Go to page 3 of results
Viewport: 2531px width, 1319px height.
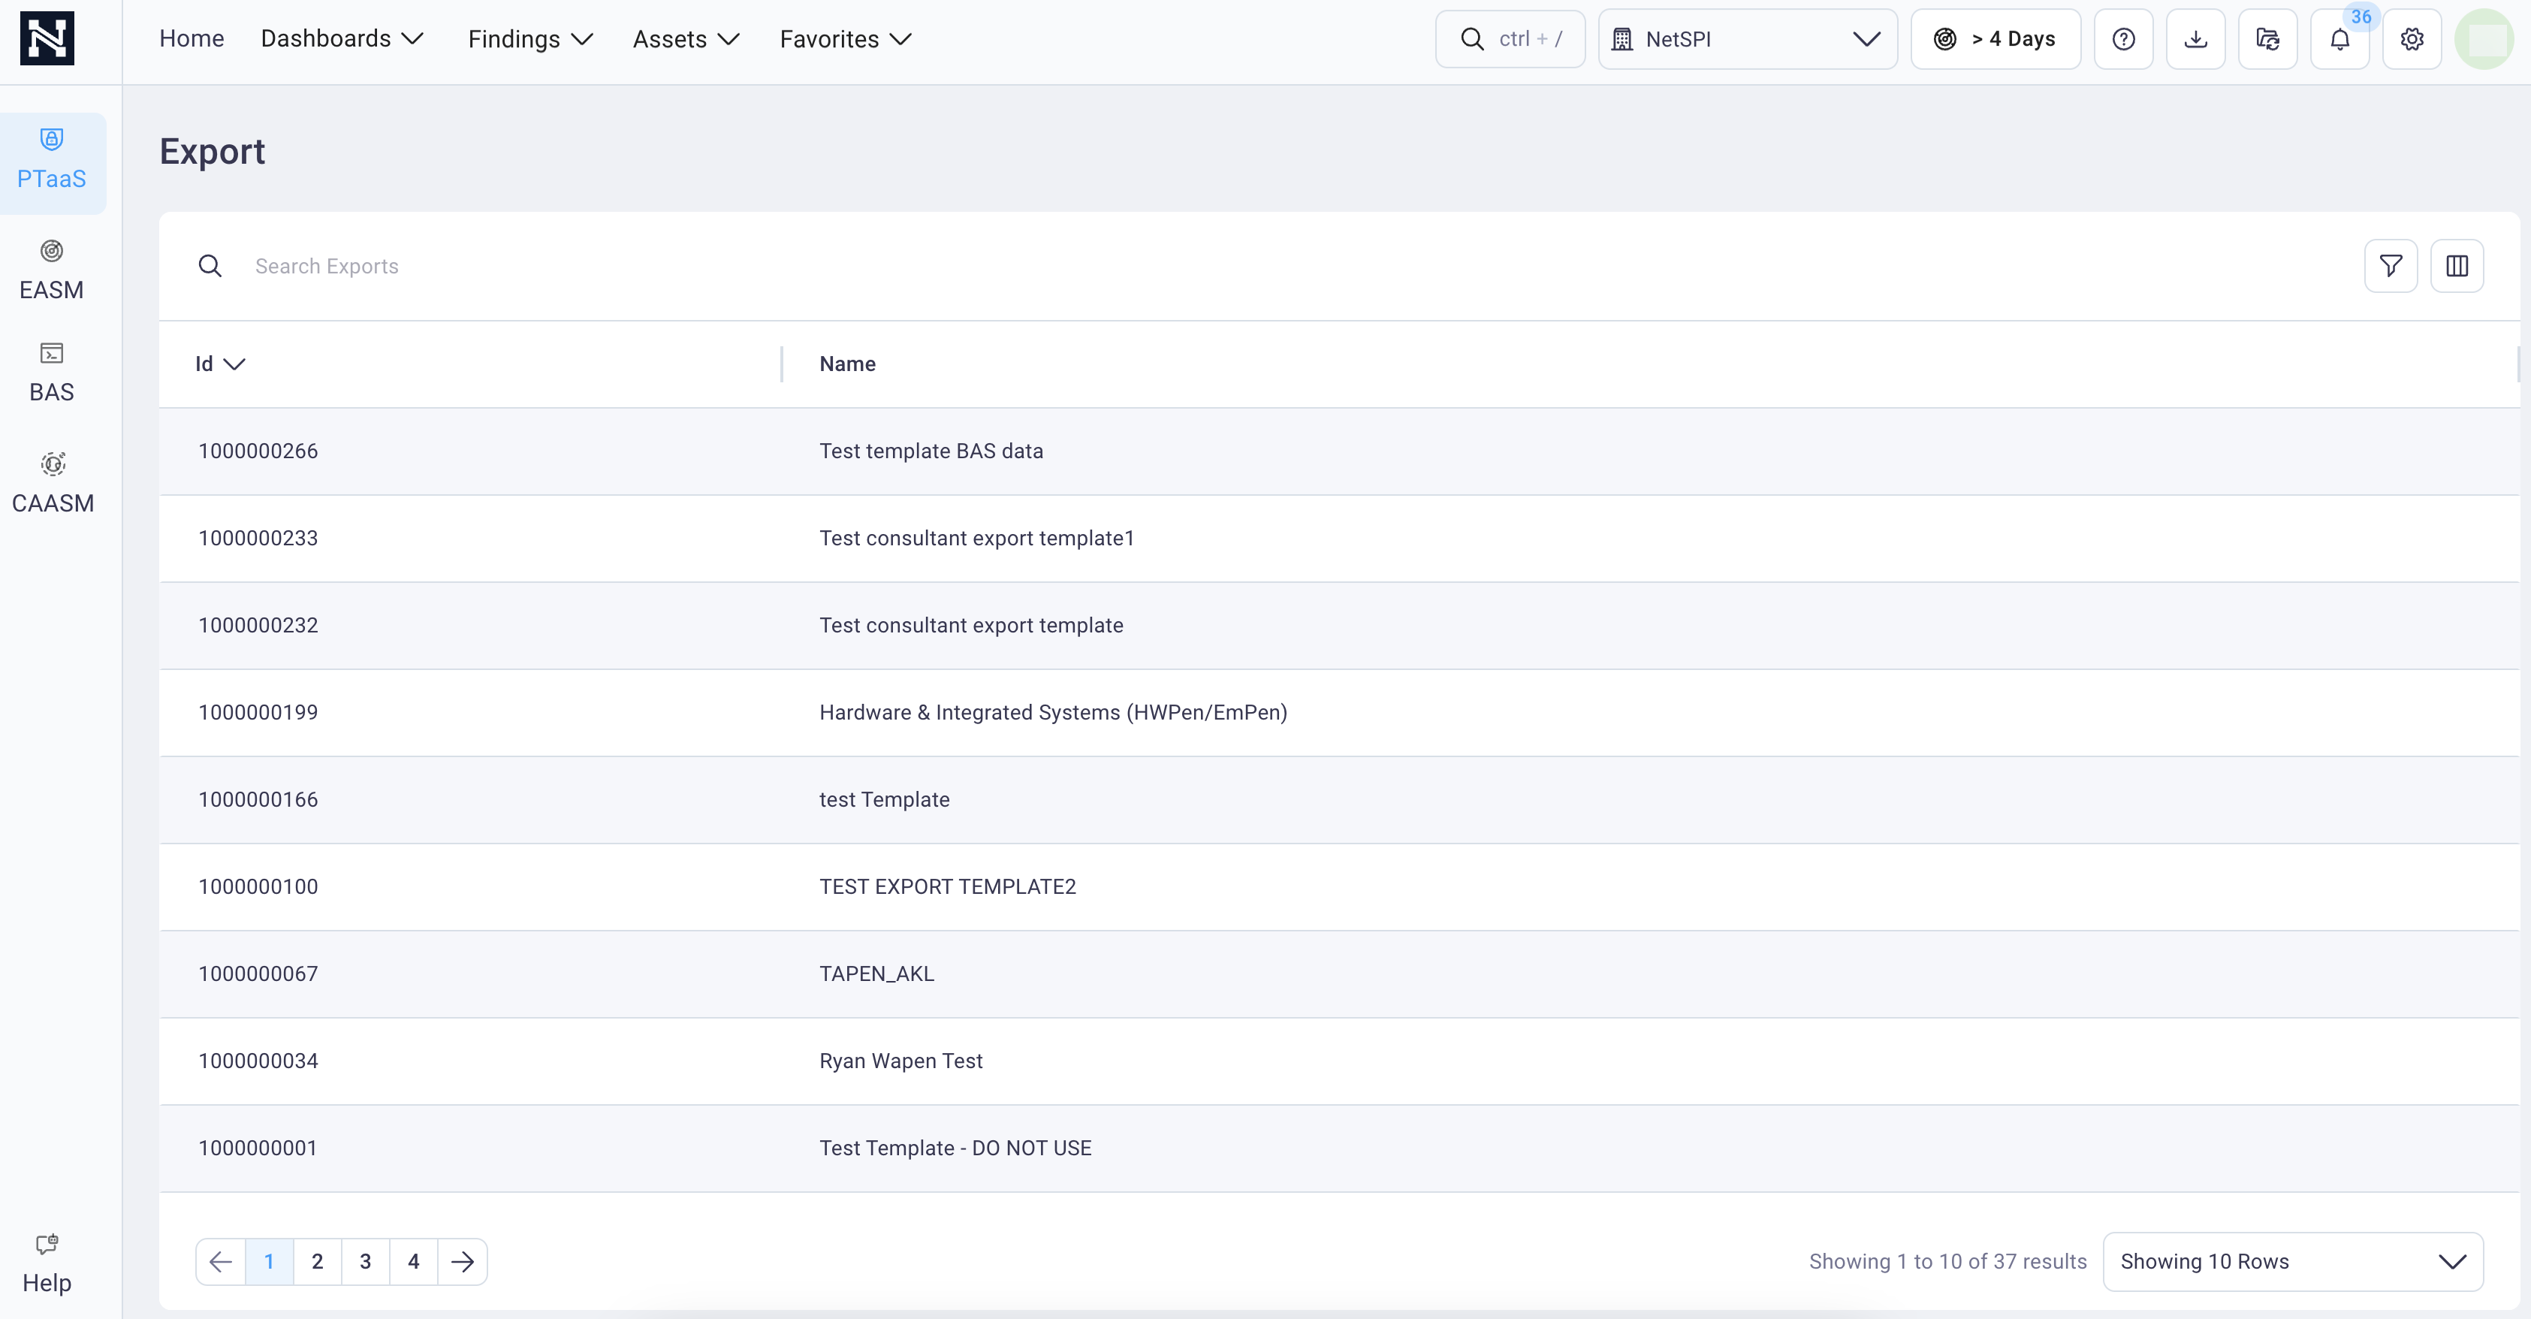coord(366,1261)
